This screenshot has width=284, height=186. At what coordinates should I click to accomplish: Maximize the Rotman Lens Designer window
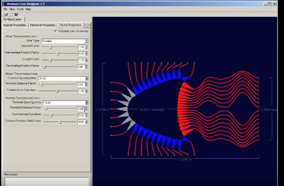[x=270, y=3]
